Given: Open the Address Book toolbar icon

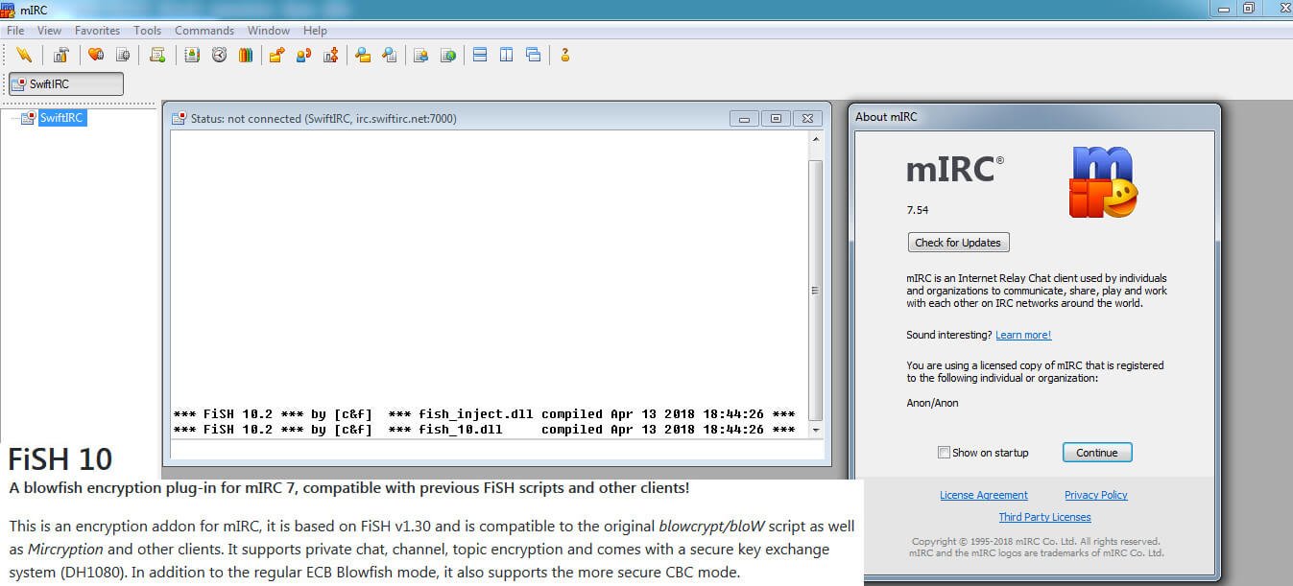Looking at the screenshot, I should [192, 55].
